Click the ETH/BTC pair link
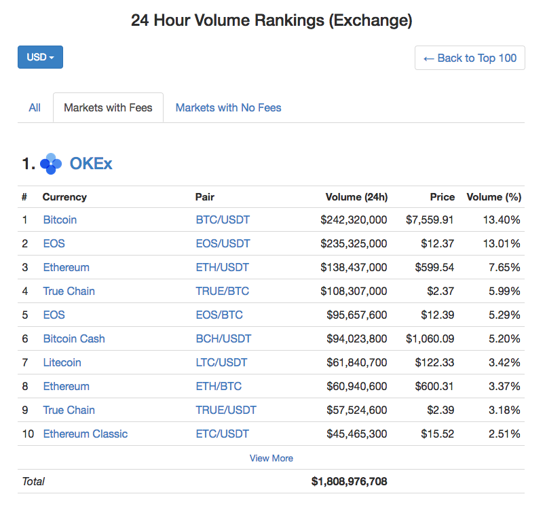 pyautogui.click(x=219, y=386)
